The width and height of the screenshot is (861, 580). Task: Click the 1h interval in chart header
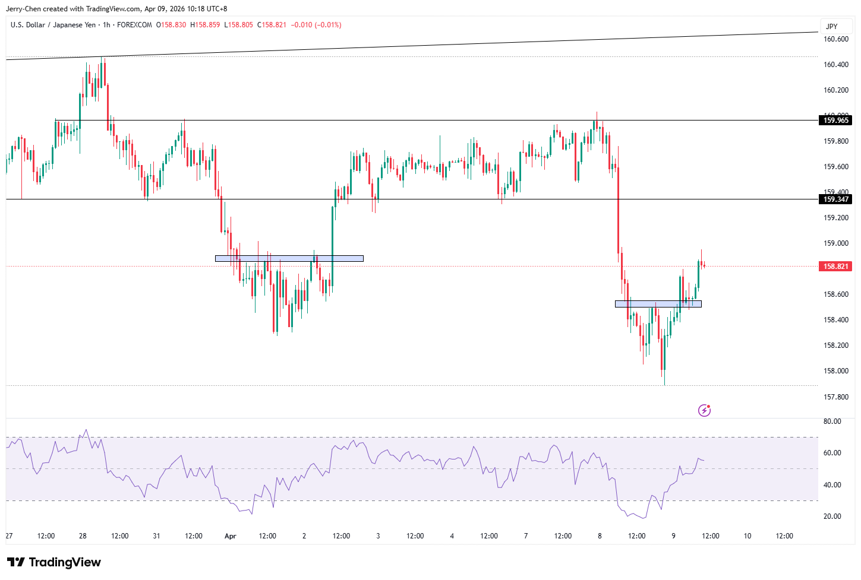pyautogui.click(x=106, y=25)
